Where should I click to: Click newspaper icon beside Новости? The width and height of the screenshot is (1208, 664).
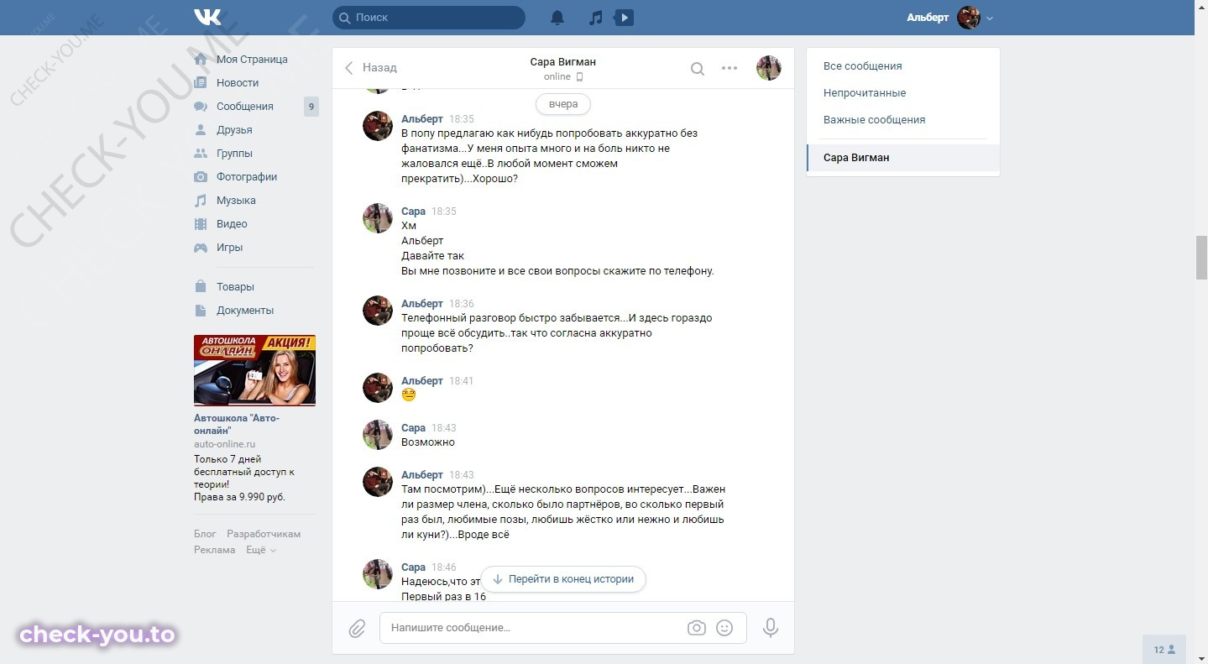(x=201, y=83)
